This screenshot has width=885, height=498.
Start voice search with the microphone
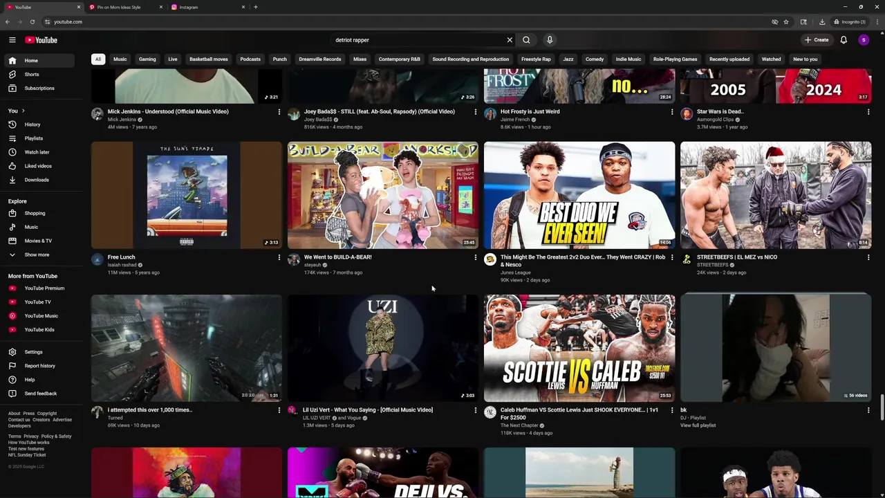(550, 40)
